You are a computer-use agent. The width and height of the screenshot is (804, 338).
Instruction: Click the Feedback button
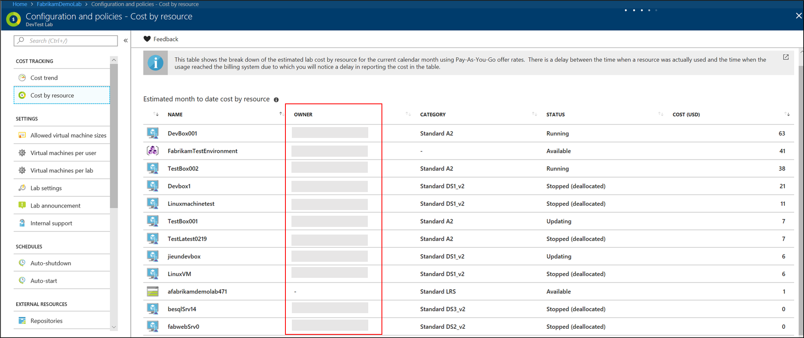[161, 39]
